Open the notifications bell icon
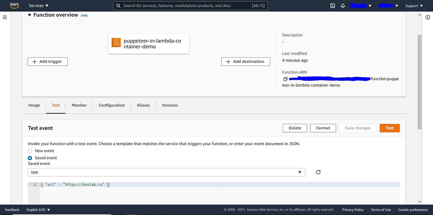Viewport: 433px width, 215px height. coord(343,6)
